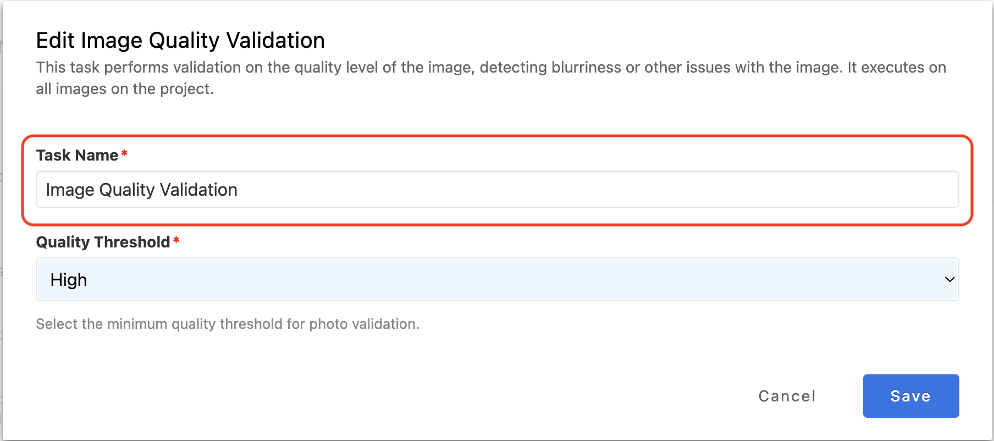Click the word "Image" inside Task Name field

point(70,190)
